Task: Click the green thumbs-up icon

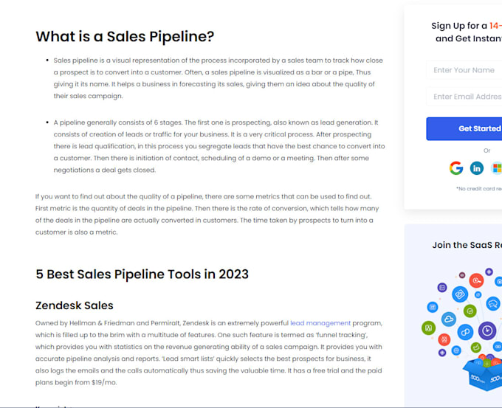Action: [x=476, y=347]
